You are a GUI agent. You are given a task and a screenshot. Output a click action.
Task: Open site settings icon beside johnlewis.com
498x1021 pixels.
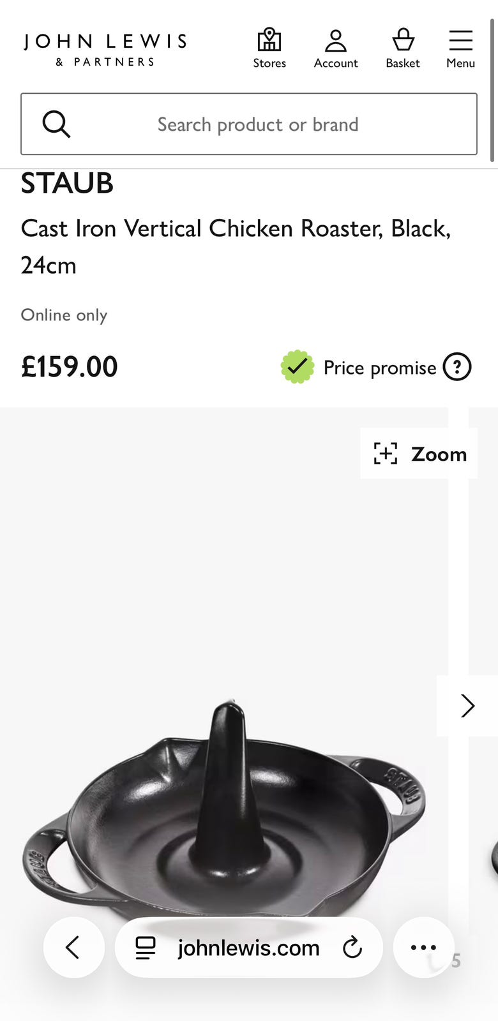pos(146,948)
